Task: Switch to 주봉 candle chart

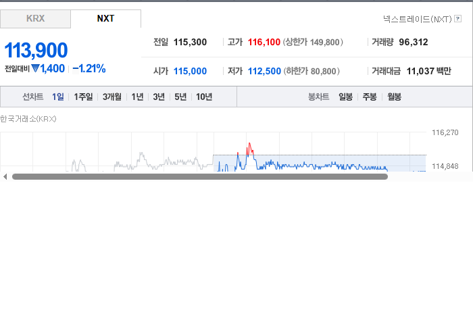Action: tap(370, 97)
